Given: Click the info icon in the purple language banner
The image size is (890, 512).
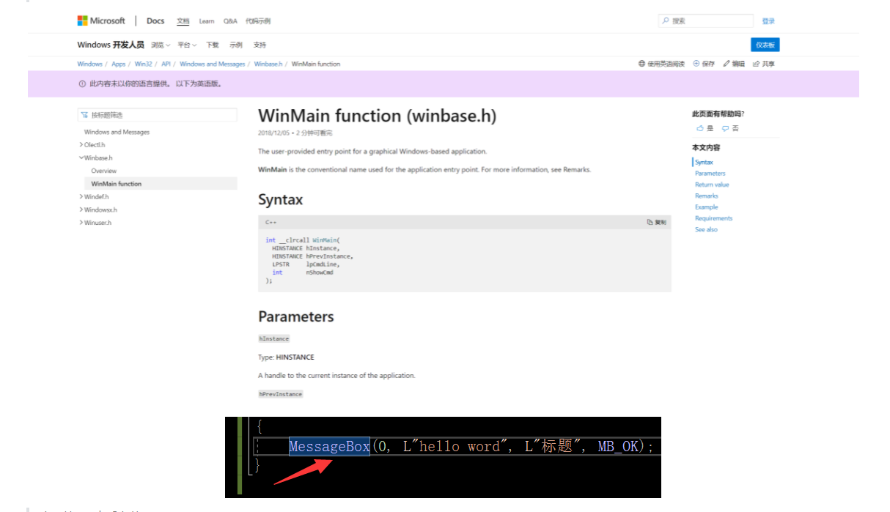Looking at the screenshot, I should tap(82, 84).
